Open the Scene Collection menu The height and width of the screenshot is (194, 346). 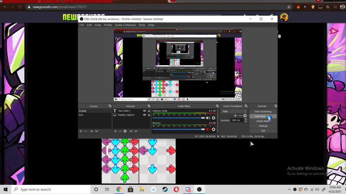pos(125,25)
